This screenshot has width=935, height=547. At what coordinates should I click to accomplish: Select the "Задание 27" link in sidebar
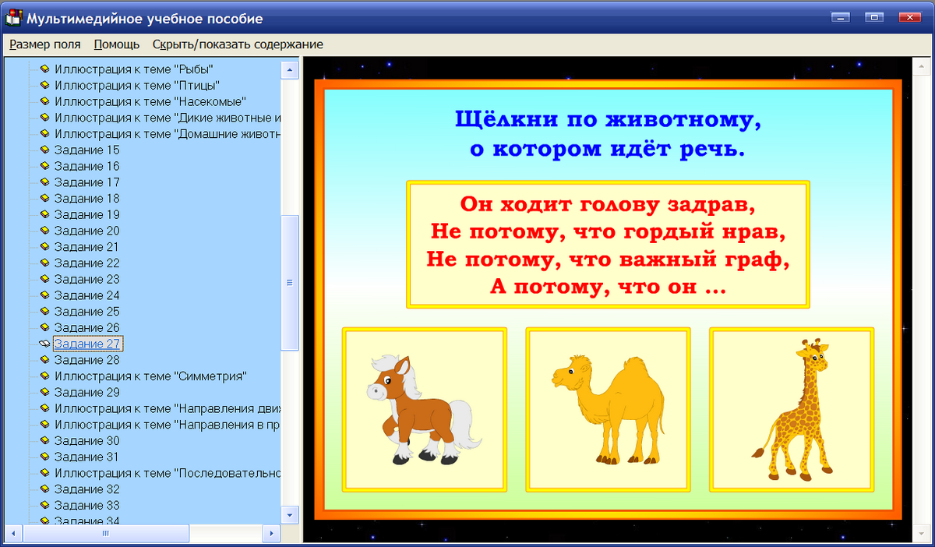(x=88, y=343)
